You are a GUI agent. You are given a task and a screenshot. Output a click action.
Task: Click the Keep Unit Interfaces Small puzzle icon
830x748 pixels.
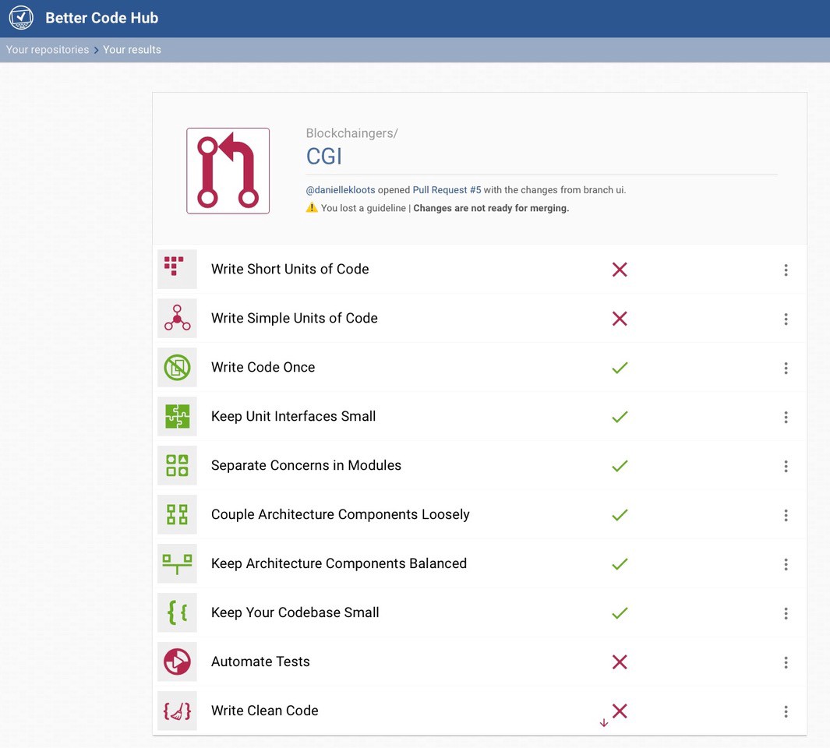(x=177, y=416)
